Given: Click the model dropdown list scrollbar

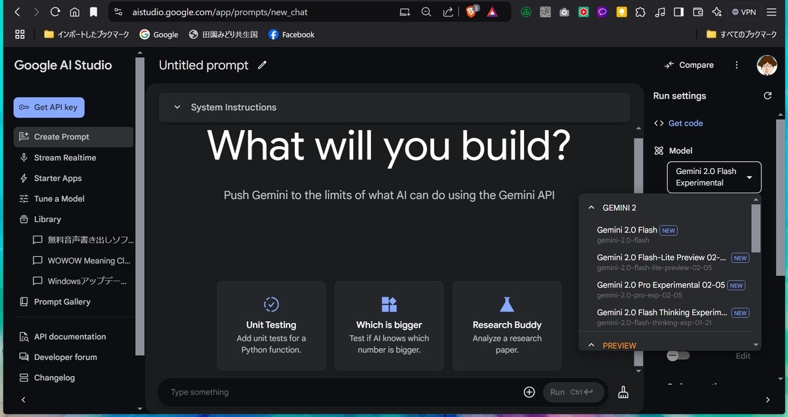Looking at the screenshot, I should [756, 229].
